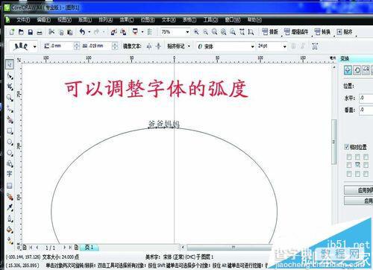Undo the last action with the arrow icon
373x270 pixels.
[82, 31]
